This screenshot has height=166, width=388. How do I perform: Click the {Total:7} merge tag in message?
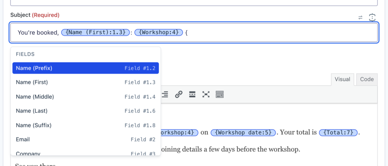click(338, 132)
